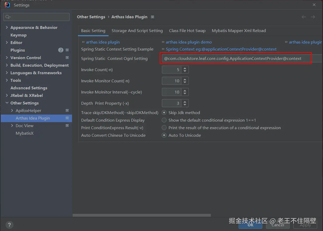Open arthas idea plugin demo link
This screenshot has height=231, width=323.
[x=189, y=42]
